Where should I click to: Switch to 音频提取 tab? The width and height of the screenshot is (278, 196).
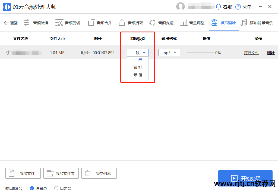coord(131,23)
